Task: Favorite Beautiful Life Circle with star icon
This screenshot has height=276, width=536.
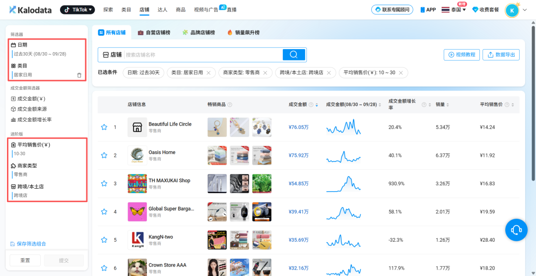Action: pyautogui.click(x=104, y=127)
